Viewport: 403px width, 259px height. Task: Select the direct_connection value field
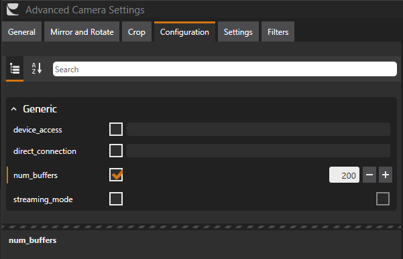[x=258, y=151]
